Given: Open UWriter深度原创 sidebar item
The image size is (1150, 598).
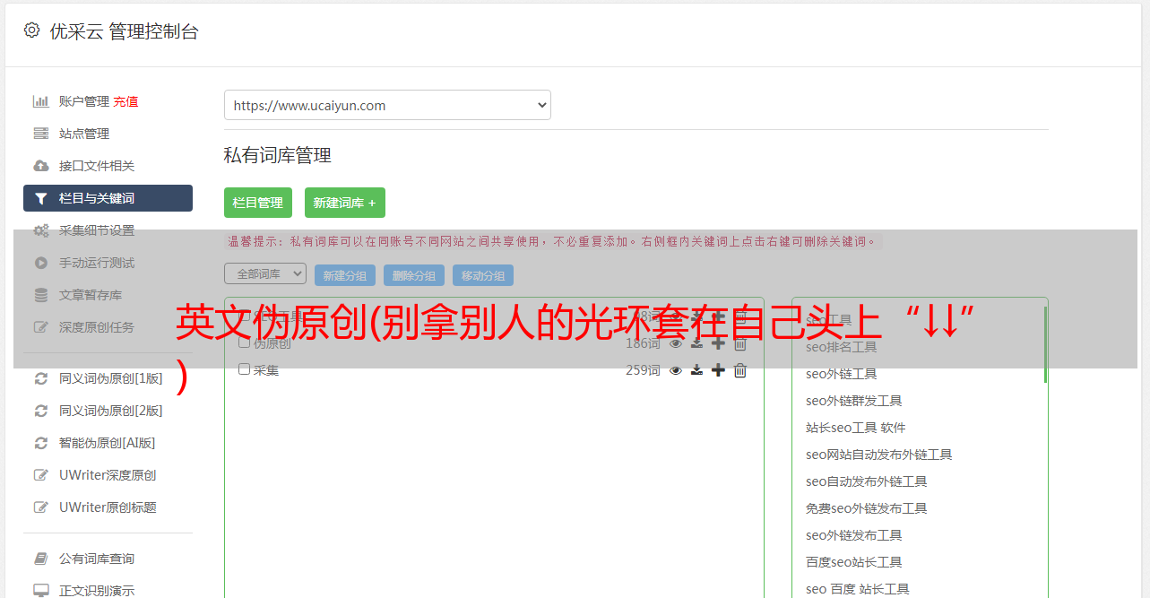Looking at the screenshot, I should [108, 475].
